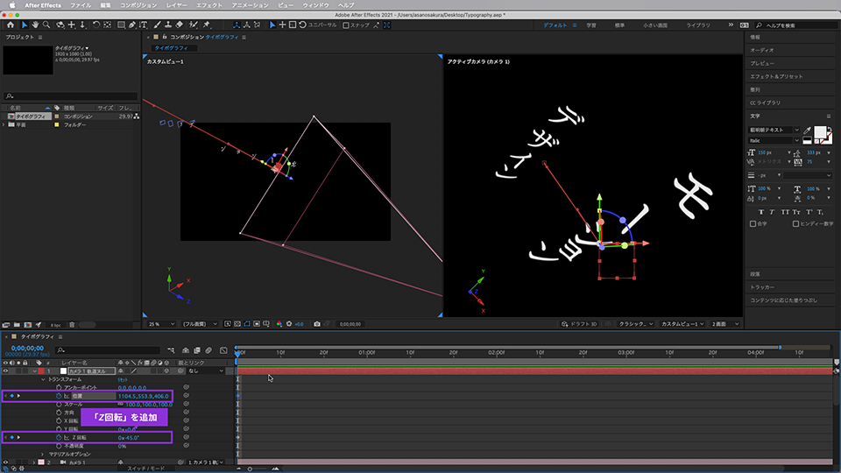This screenshot has width=841, height=473.
Task: Click the eyedropper in the Character panel
Action: (x=807, y=130)
